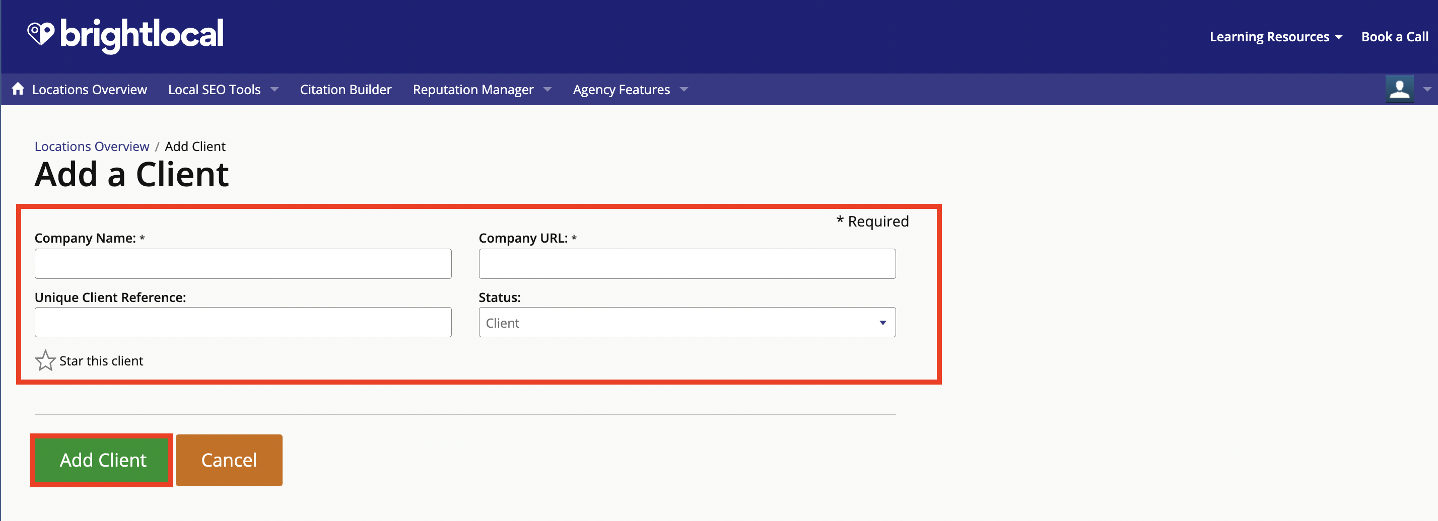The image size is (1438, 521).
Task: Click the Star this client label
Action: (101, 361)
